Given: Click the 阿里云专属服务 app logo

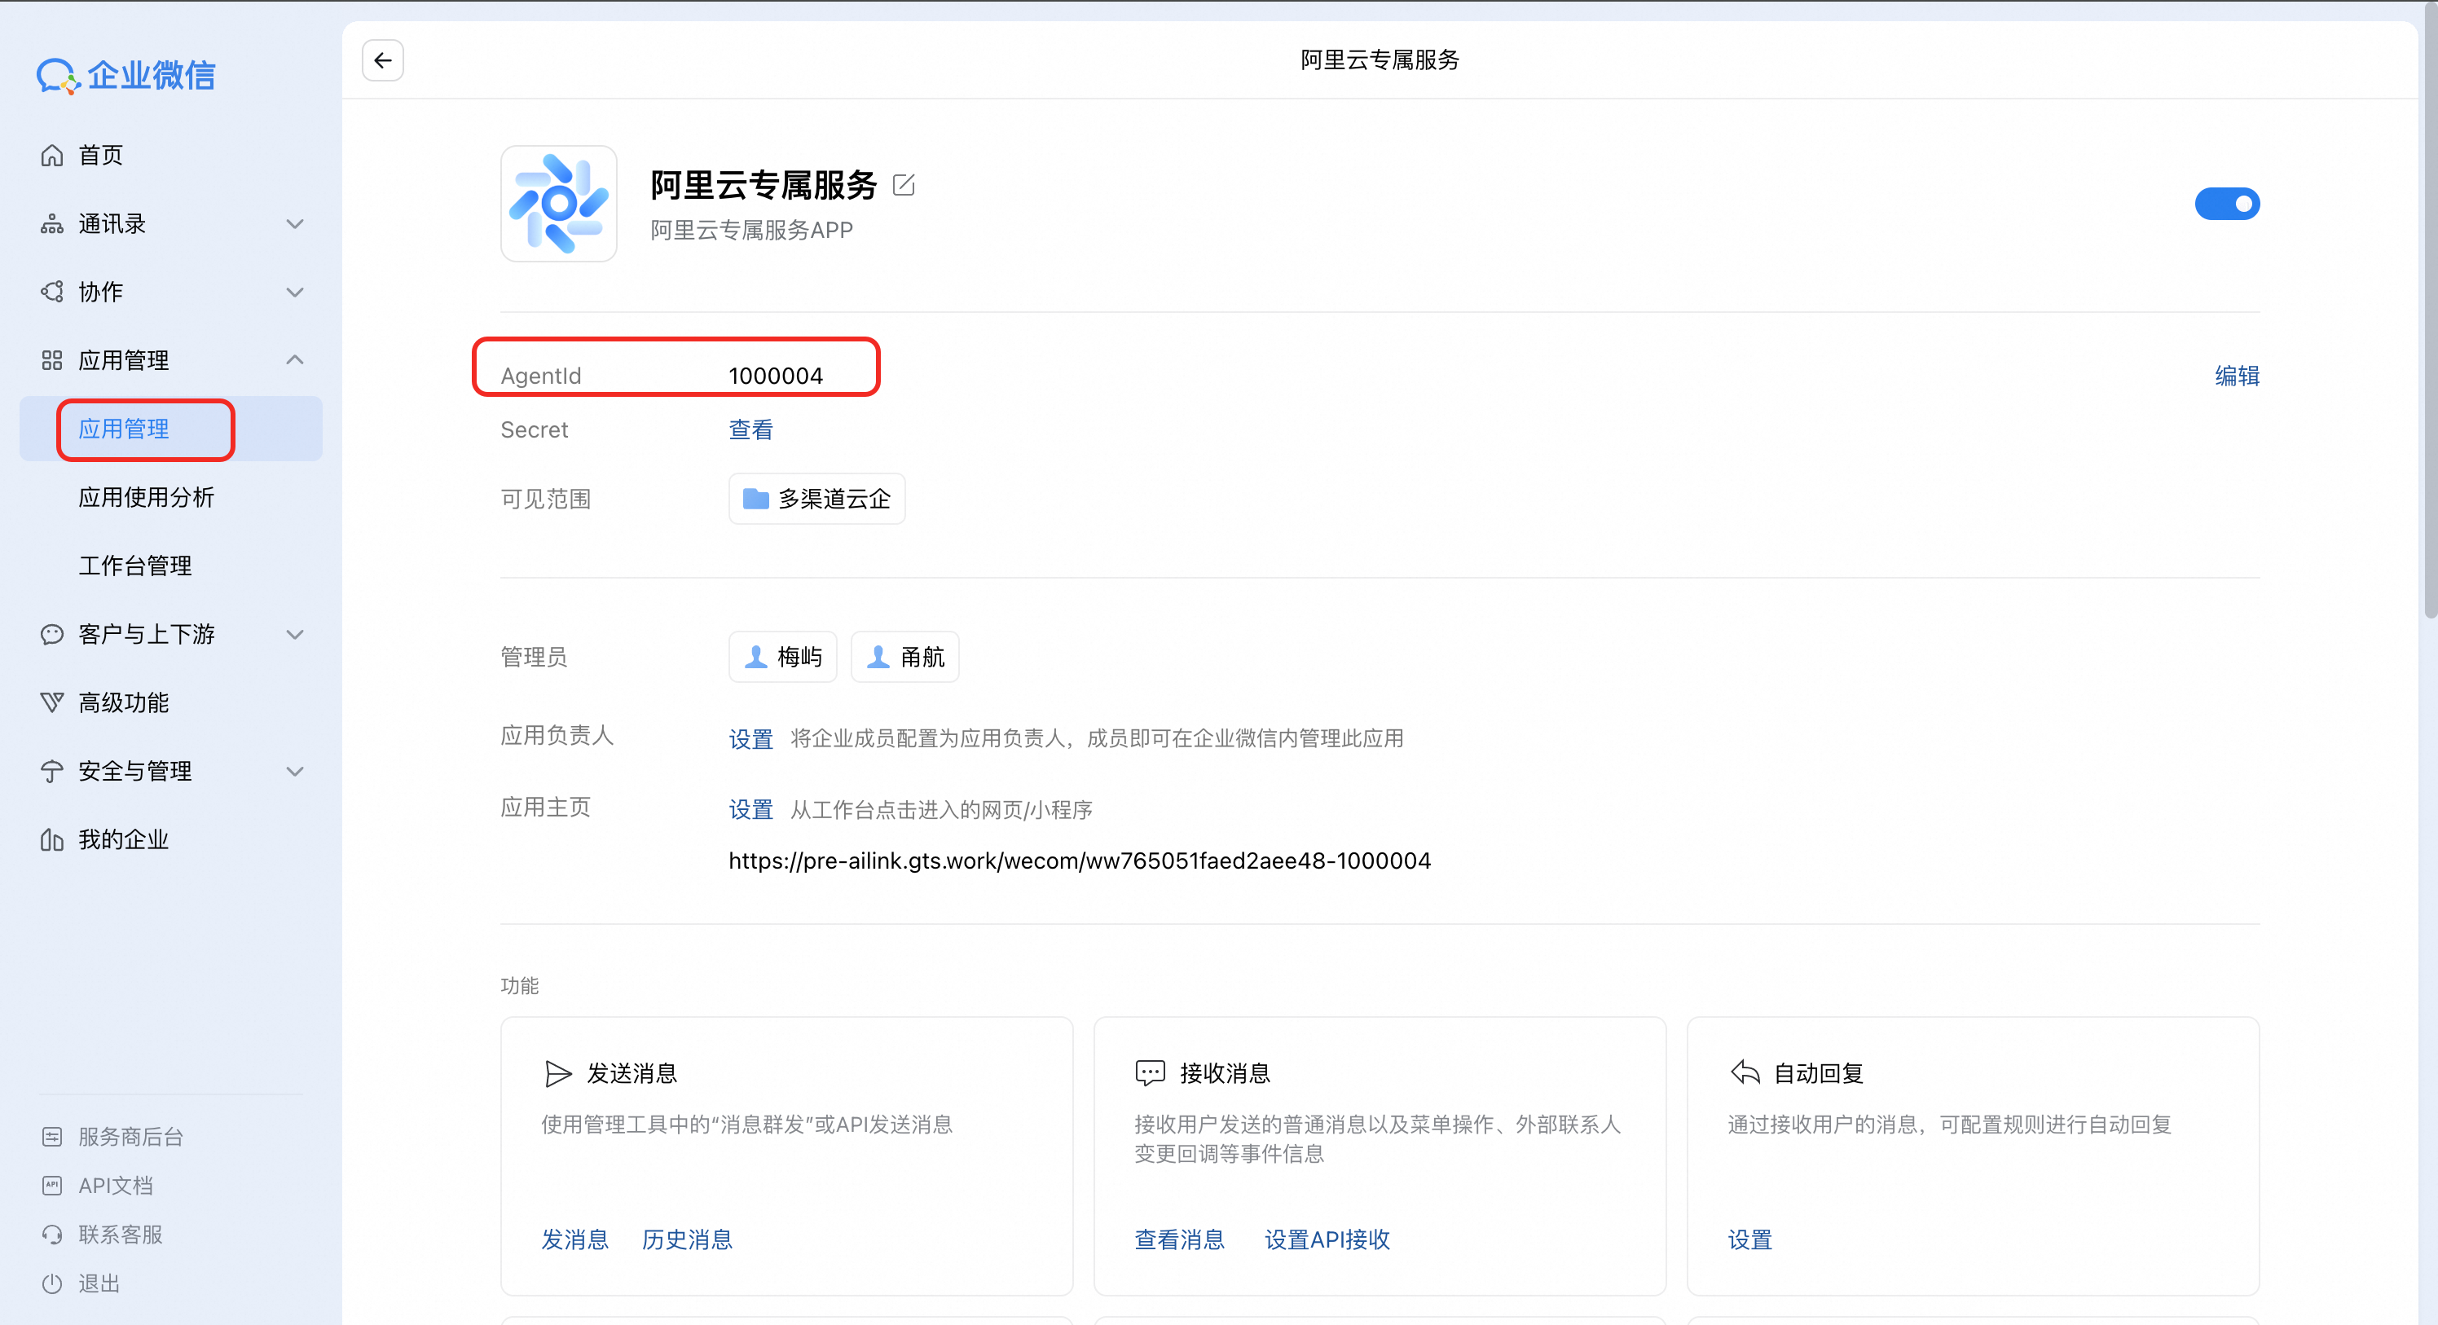Looking at the screenshot, I should click(x=558, y=204).
